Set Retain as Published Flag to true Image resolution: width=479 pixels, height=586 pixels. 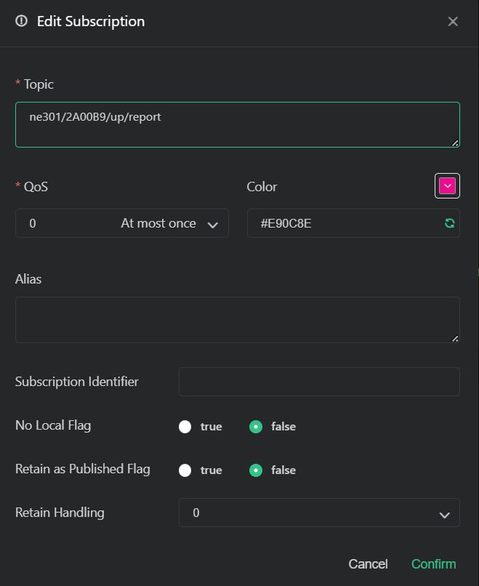coord(185,470)
